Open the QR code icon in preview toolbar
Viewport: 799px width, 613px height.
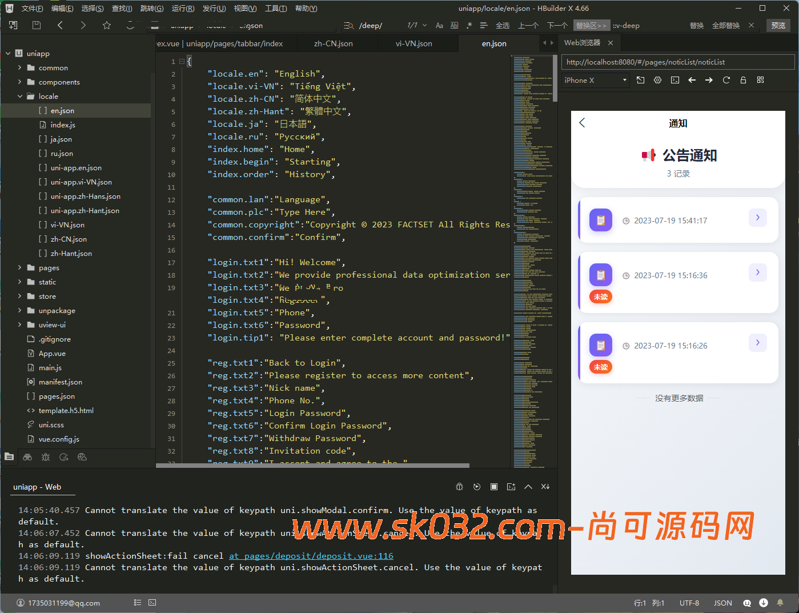[761, 80]
